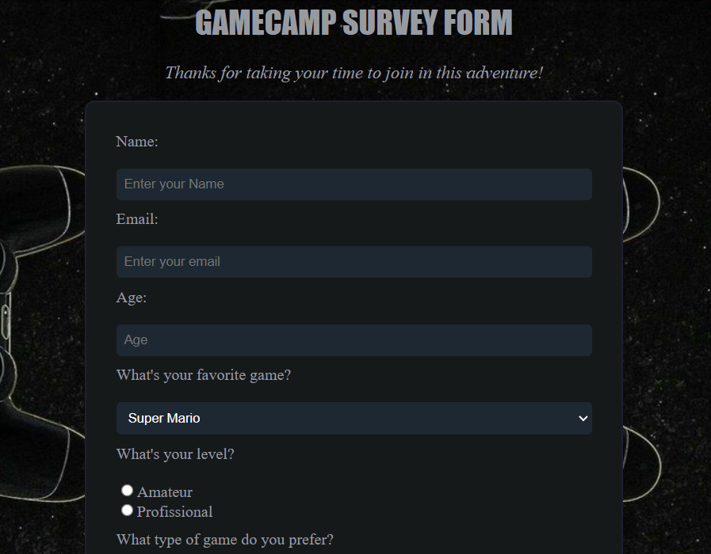Expand the dropdown using its chevron arrow

(x=583, y=419)
